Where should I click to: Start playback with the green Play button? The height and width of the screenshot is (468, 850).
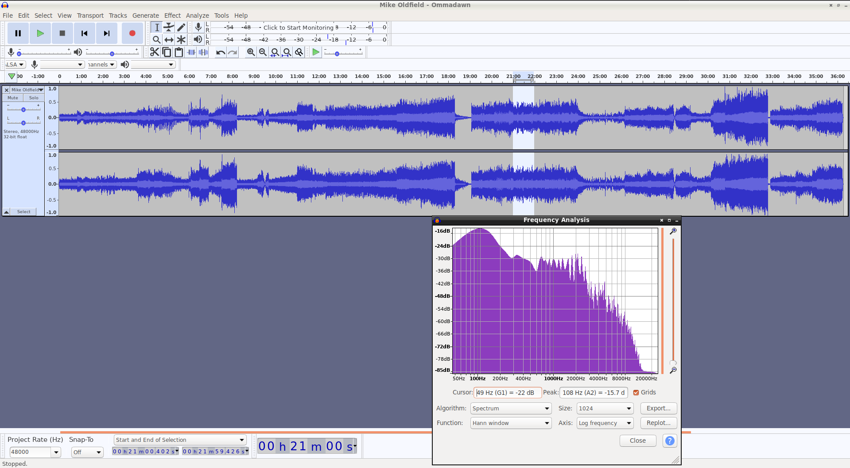coord(40,33)
